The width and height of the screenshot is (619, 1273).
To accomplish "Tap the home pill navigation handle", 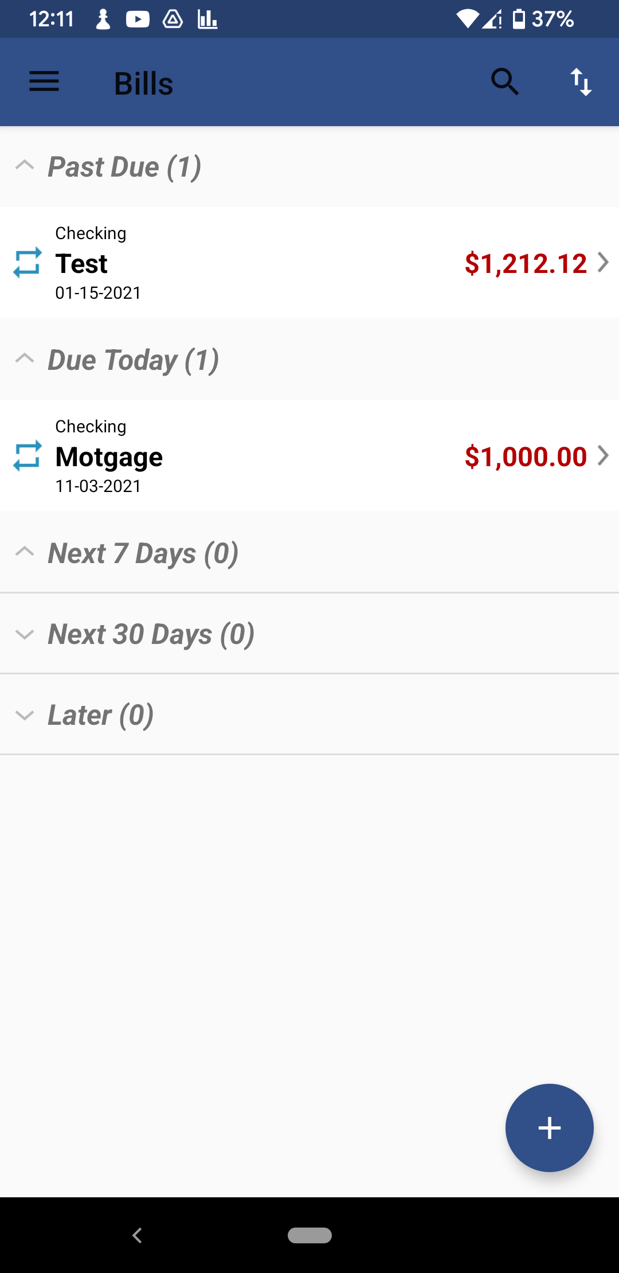I will [x=309, y=1235].
